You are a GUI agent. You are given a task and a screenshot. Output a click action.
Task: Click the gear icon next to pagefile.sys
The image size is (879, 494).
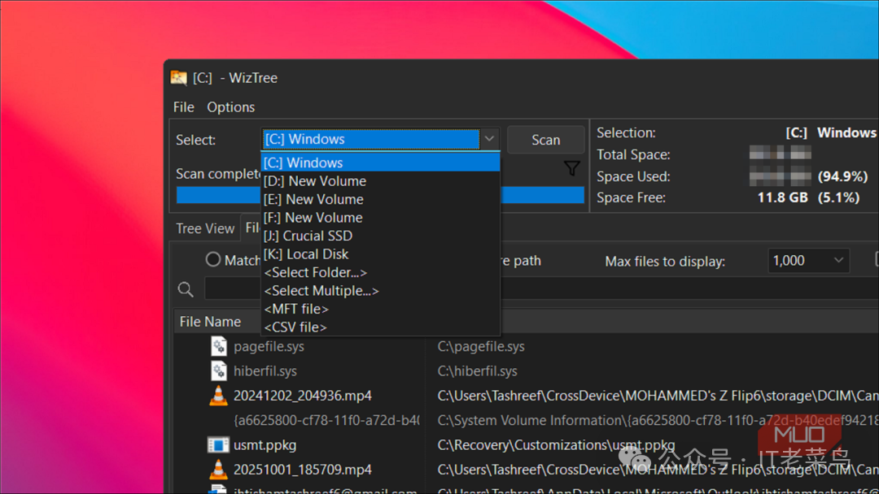point(218,346)
